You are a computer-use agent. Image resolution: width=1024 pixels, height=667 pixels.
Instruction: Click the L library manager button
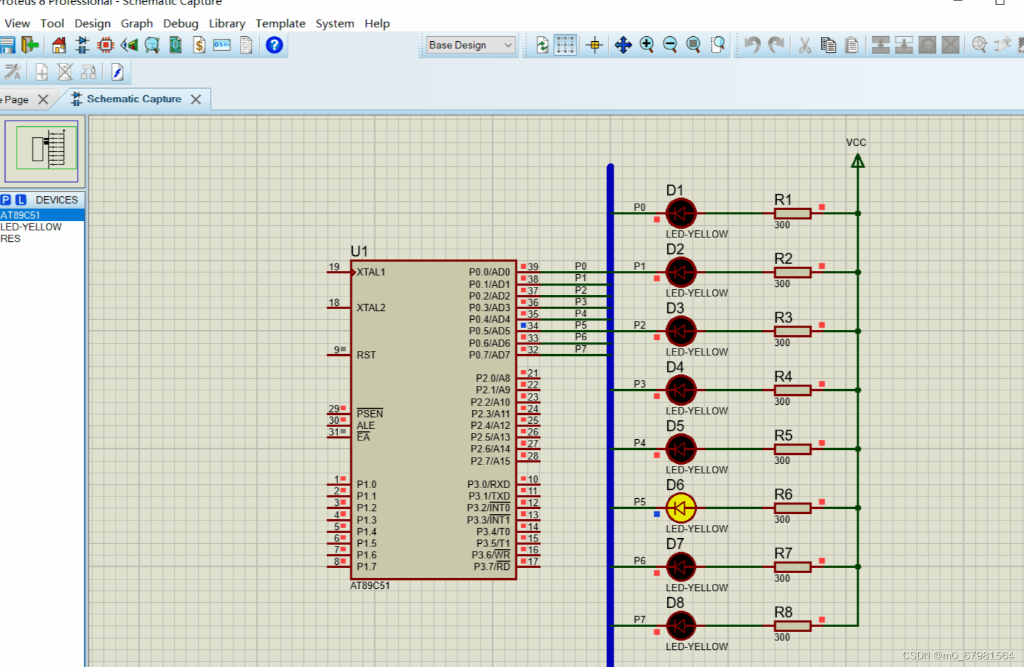[21, 199]
